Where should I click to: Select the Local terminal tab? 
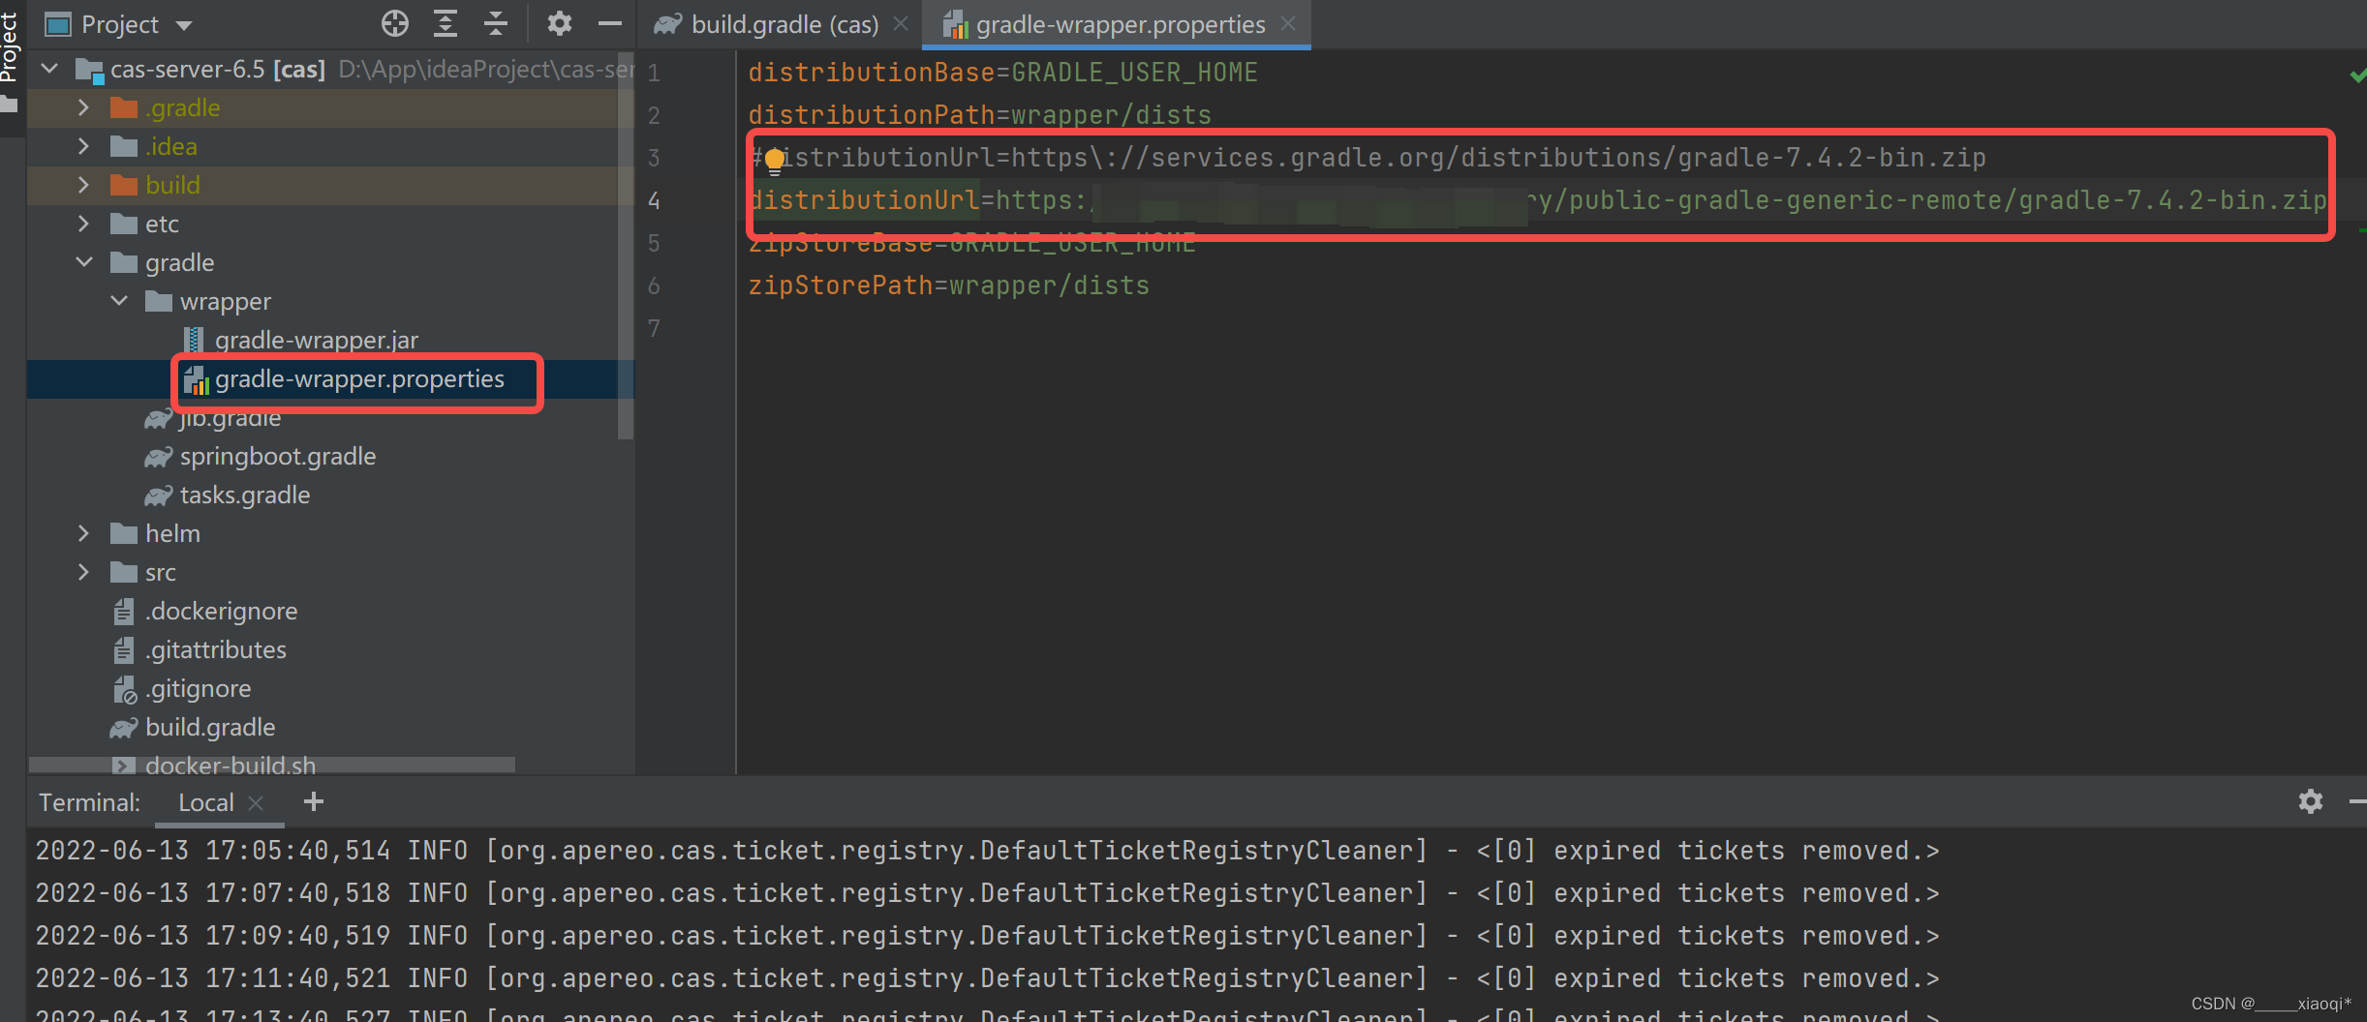(x=206, y=802)
